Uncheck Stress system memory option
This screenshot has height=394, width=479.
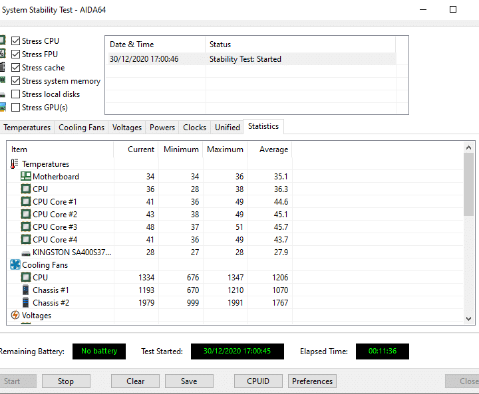(x=16, y=81)
